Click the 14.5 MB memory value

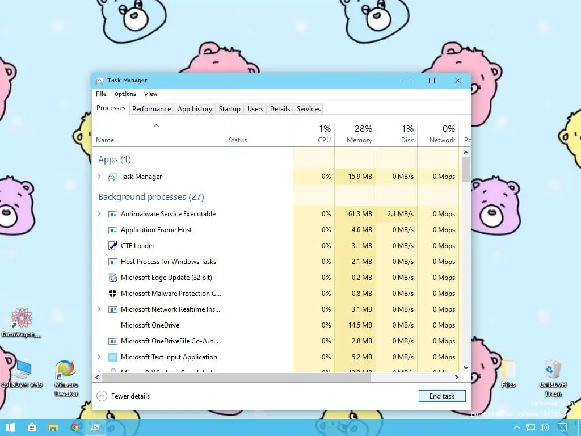point(360,325)
